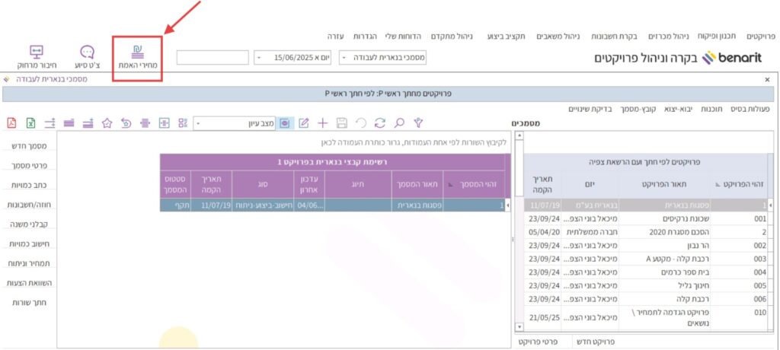Toggle the eye view-mode button
This screenshot has width=780, height=350.
pyautogui.click(x=284, y=123)
